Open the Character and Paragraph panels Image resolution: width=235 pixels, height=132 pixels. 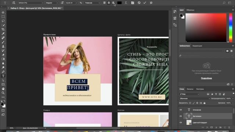133,3
